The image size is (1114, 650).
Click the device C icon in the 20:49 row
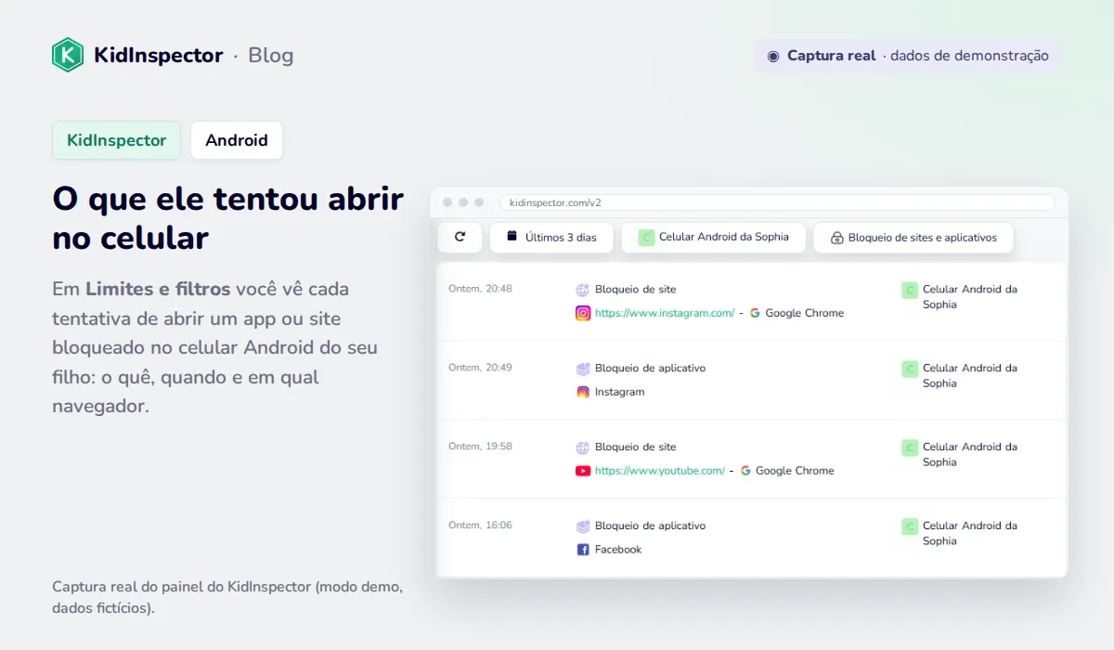pos(910,370)
